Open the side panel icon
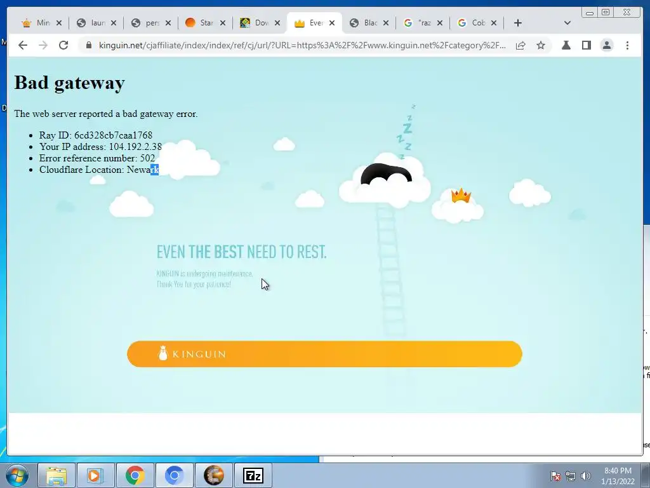The width and height of the screenshot is (650, 488). (586, 45)
